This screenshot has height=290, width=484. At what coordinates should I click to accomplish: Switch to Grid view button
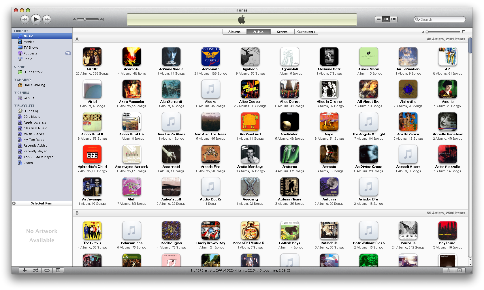point(386,19)
